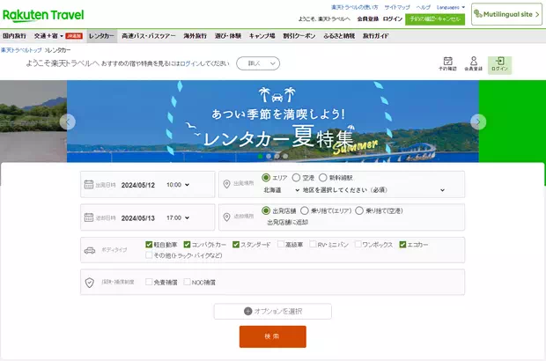This screenshot has width=546, height=361.
Task: Click the return date calendar icon
Action: (89, 217)
